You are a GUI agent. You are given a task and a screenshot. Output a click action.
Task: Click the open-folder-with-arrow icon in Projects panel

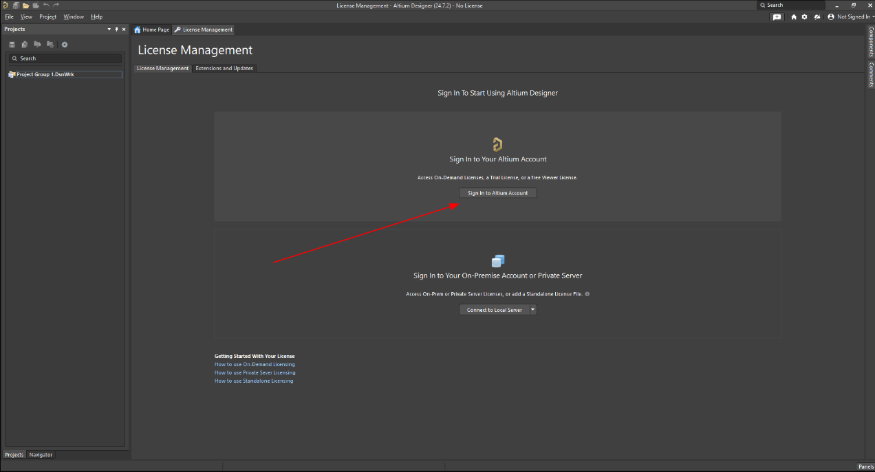click(37, 45)
